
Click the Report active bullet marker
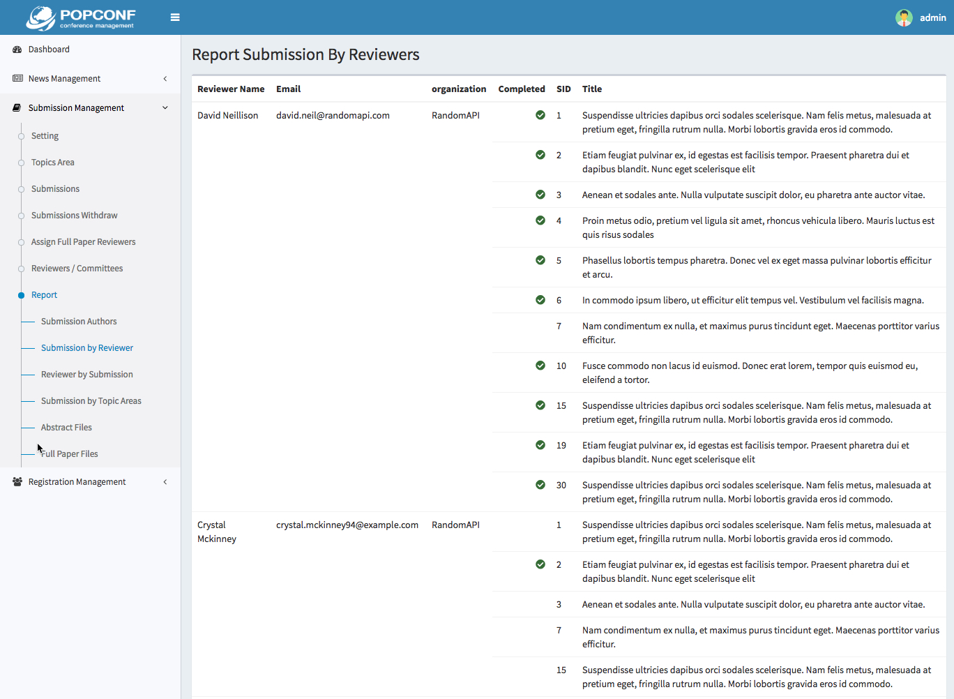tap(21, 295)
